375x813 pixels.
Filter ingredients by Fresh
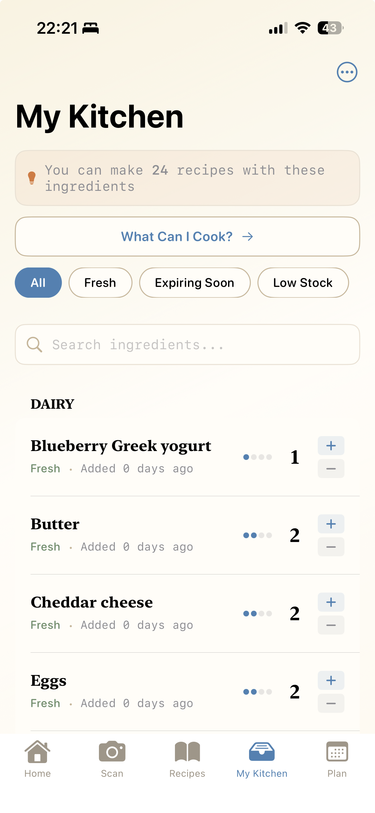pos(100,282)
